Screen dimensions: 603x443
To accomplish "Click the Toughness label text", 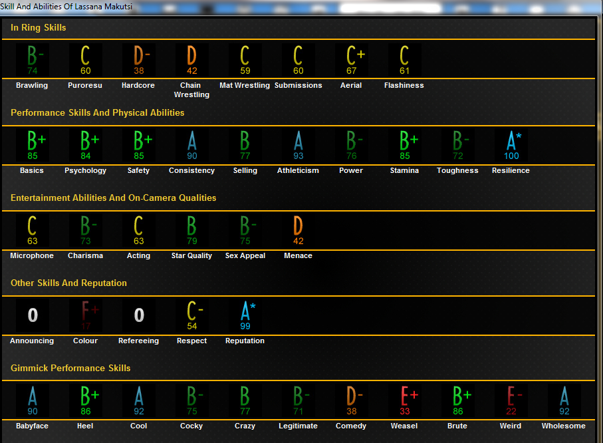I will pyautogui.click(x=457, y=170).
